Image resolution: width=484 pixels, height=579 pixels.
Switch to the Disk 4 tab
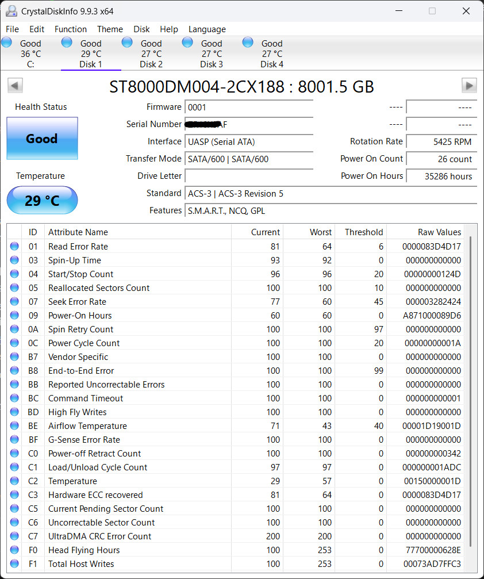[x=272, y=53]
